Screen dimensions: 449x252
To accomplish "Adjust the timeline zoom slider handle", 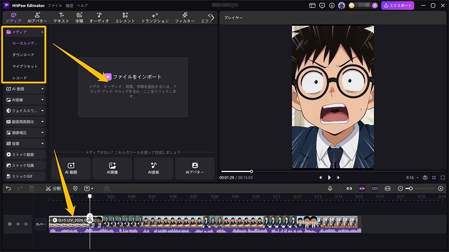I will click(x=411, y=189).
